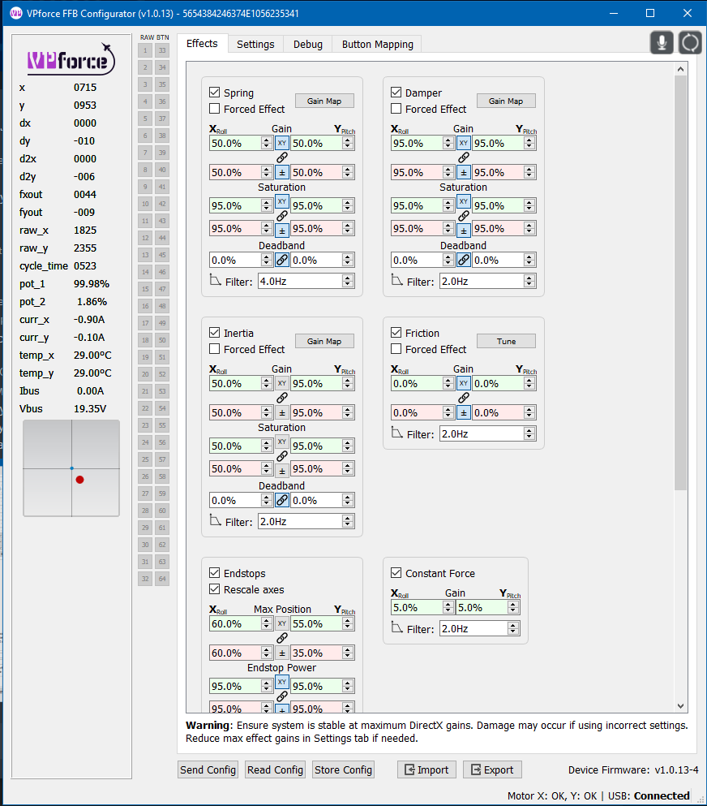Click Friction Filter spinner arrows
Image resolution: width=707 pixels, height=806 pixels.
(x=529, y=433)
